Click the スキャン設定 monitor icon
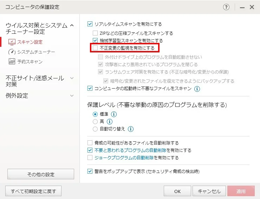 12,42
